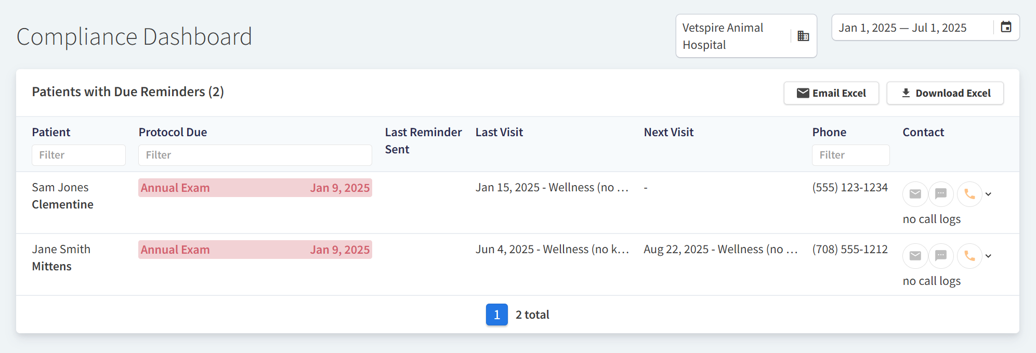Click the Patient filter field
Screen dimensions: 1036x353
[x=78, y=155]
